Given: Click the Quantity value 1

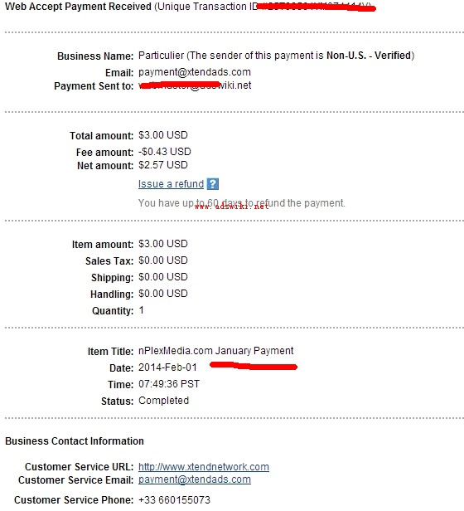Looking at the screenshot, I should [x=141, y=310].
